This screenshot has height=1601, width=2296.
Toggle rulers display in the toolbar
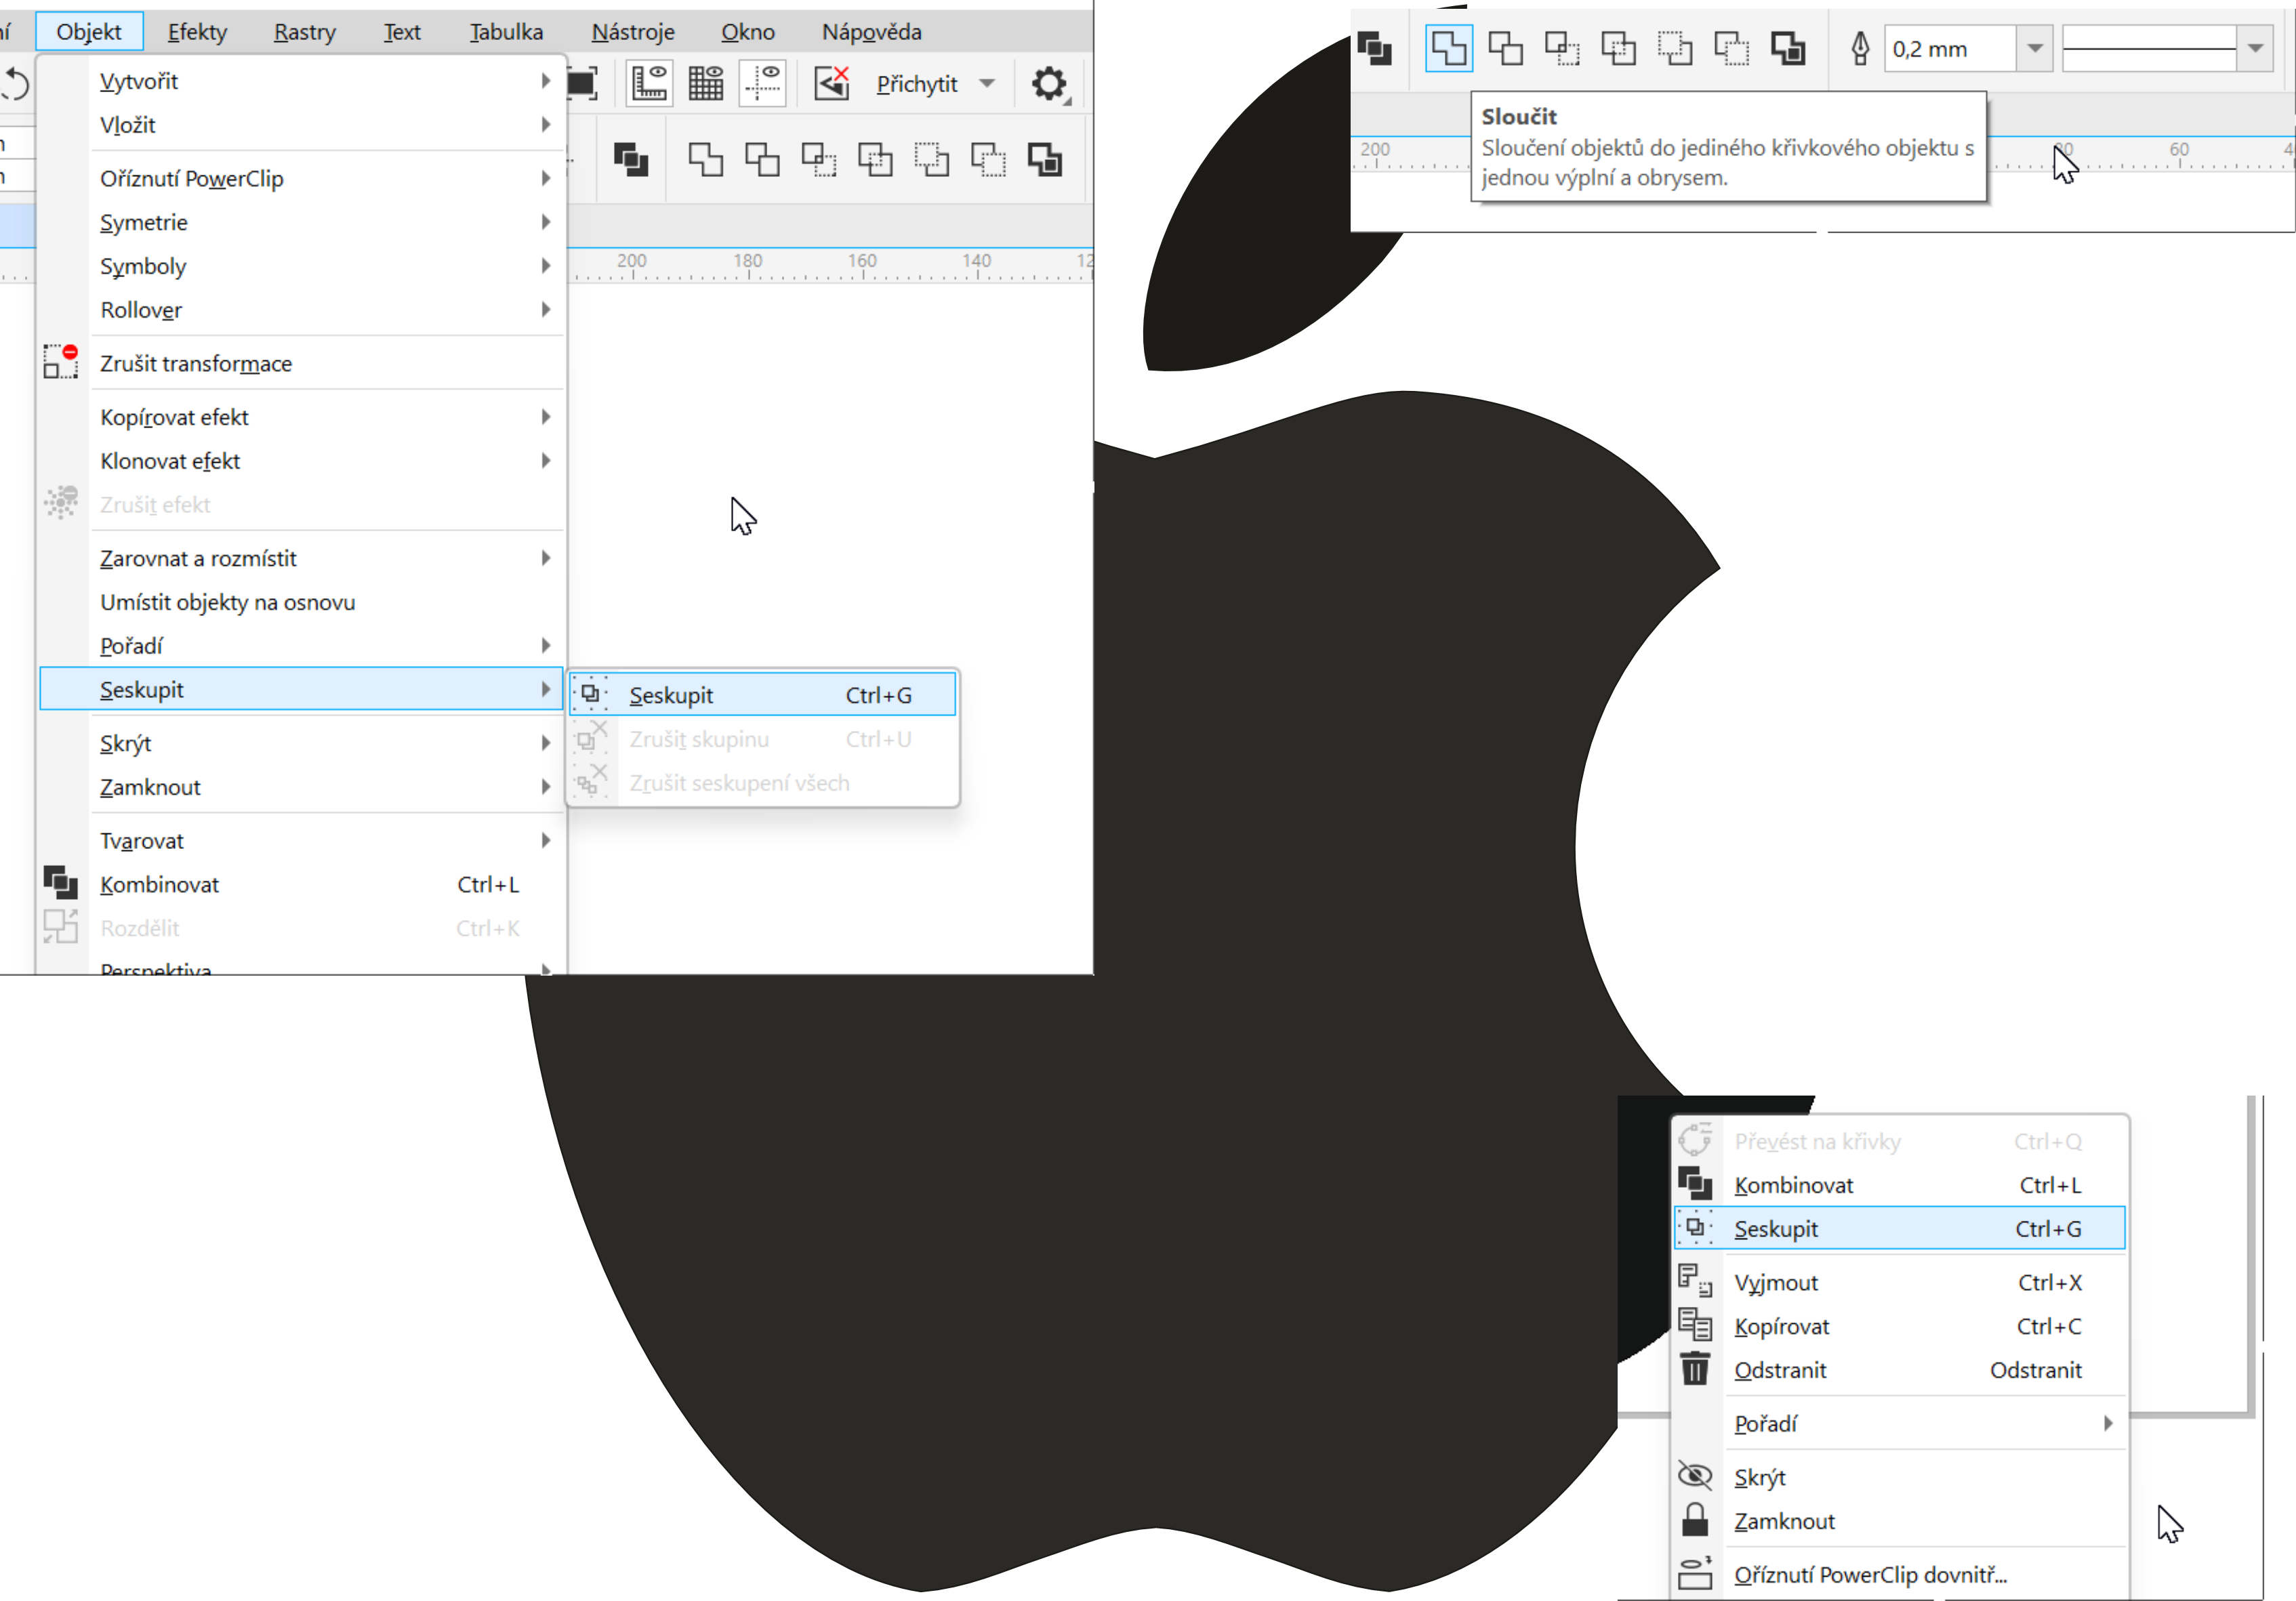pos(649,84)
